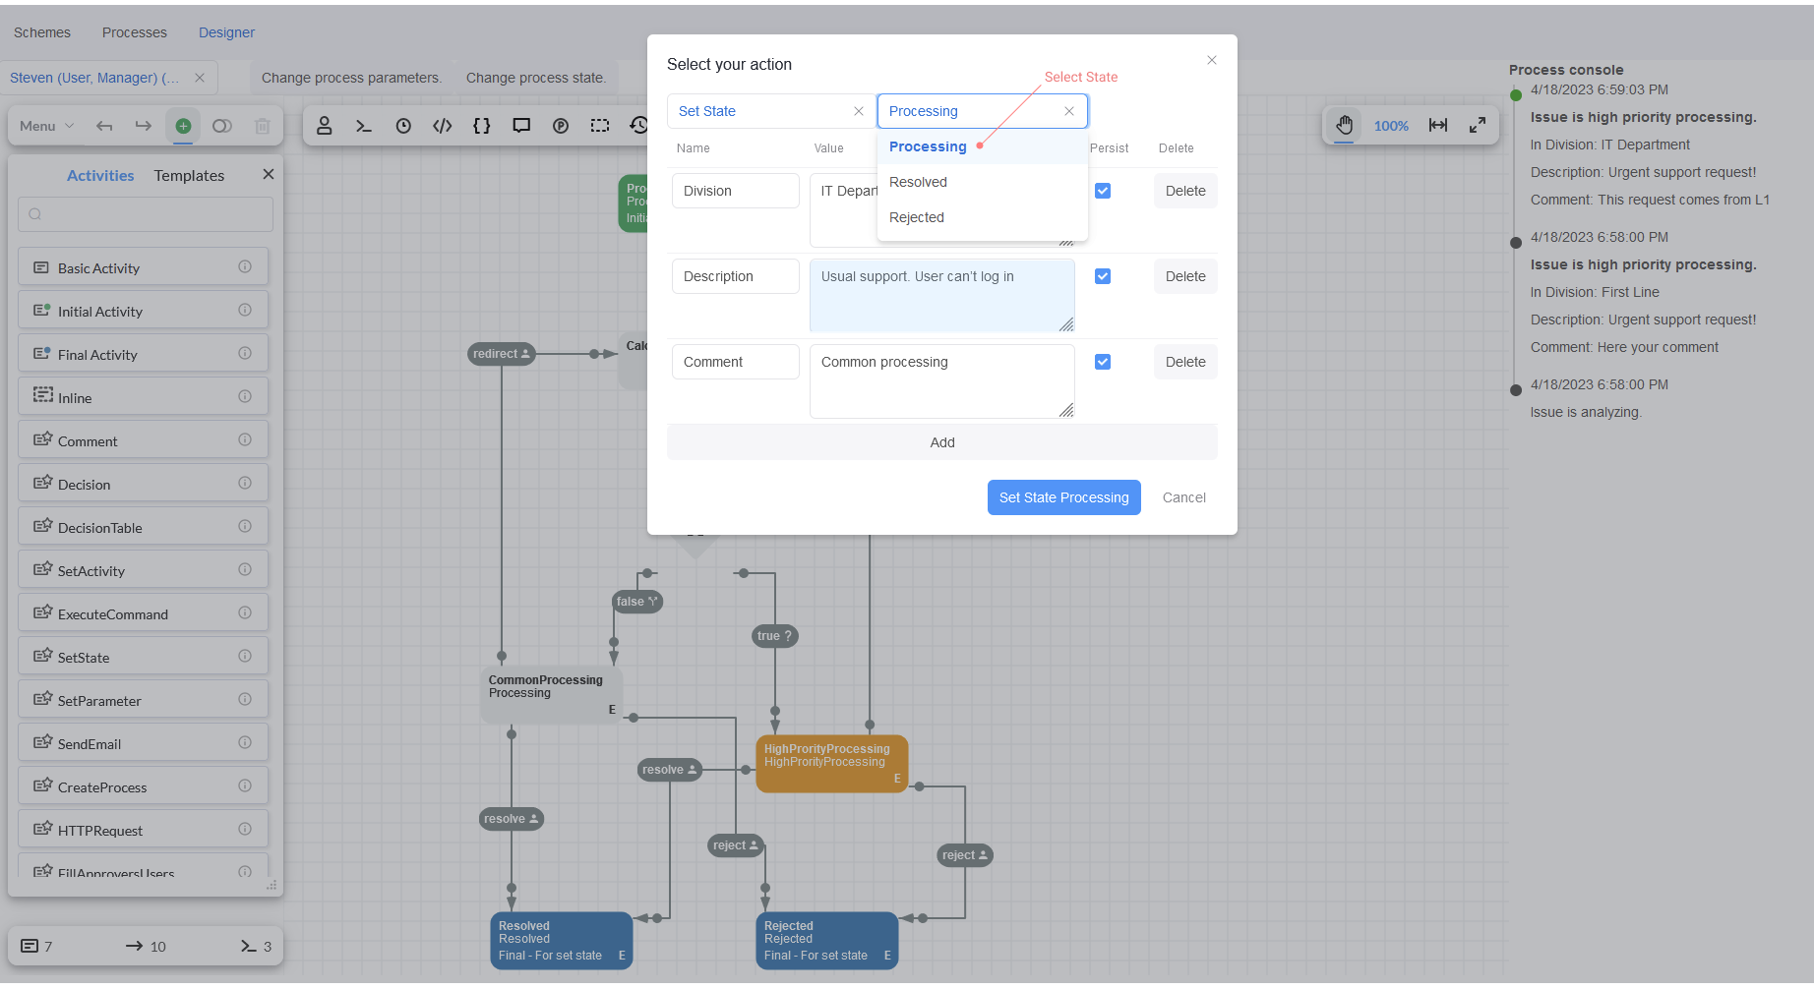Click the Description value text area
The height and width of the screenshot is (989, 1814).
pos(942,296)
